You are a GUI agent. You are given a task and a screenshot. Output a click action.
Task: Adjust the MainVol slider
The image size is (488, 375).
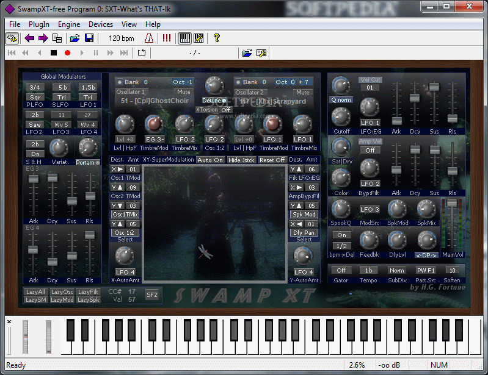[x=451, y=203]
